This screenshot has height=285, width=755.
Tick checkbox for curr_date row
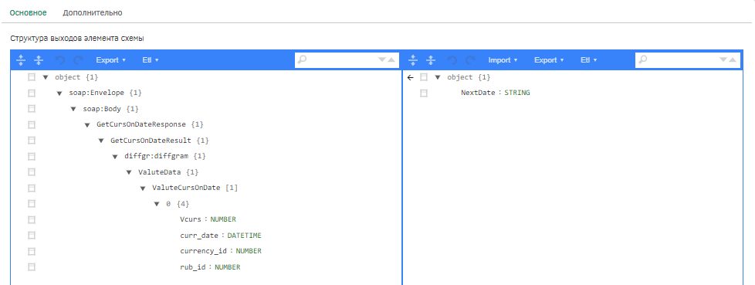pos(32,236)
